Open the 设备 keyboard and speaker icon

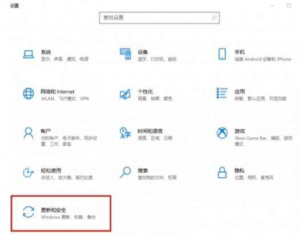pyautogui.click(x=125, y=54)
